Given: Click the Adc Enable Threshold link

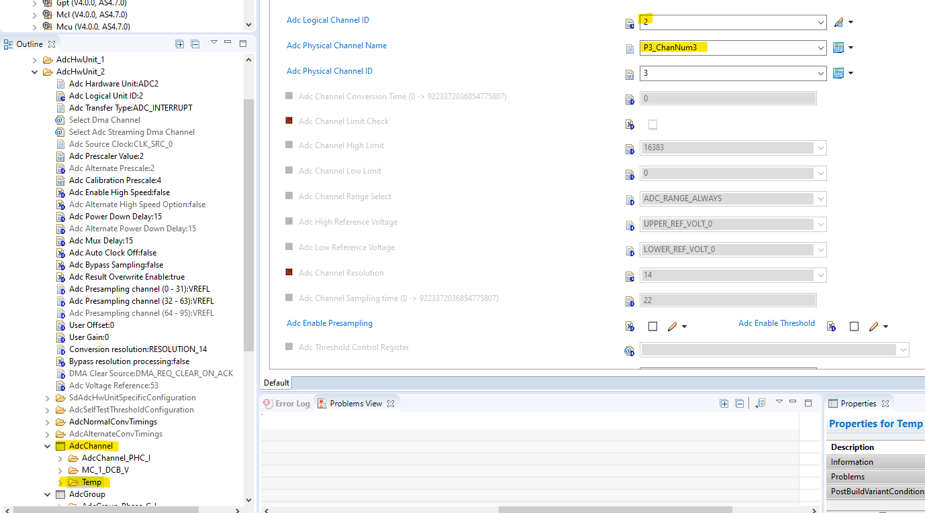Looking at the screenshot, I should click(776, 323).
